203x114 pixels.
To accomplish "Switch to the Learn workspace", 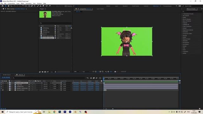I will [116, 6].
